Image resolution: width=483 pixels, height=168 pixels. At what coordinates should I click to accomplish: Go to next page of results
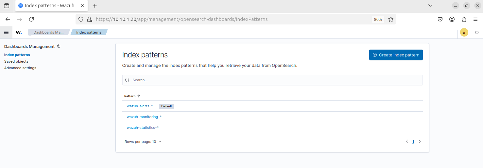click(420, 142)
